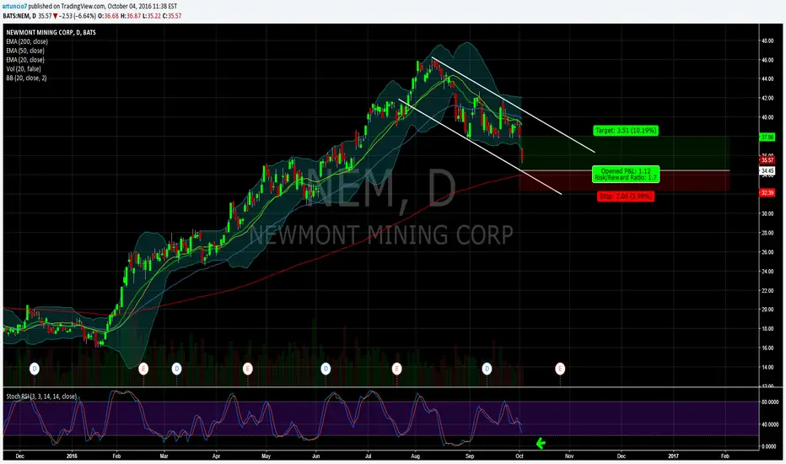The width and height of the screenshot is (786, 464).
Task: Click the green Target: 3.51 (10.19%) label
Action: pyautogui.click(x=626, y=131)
